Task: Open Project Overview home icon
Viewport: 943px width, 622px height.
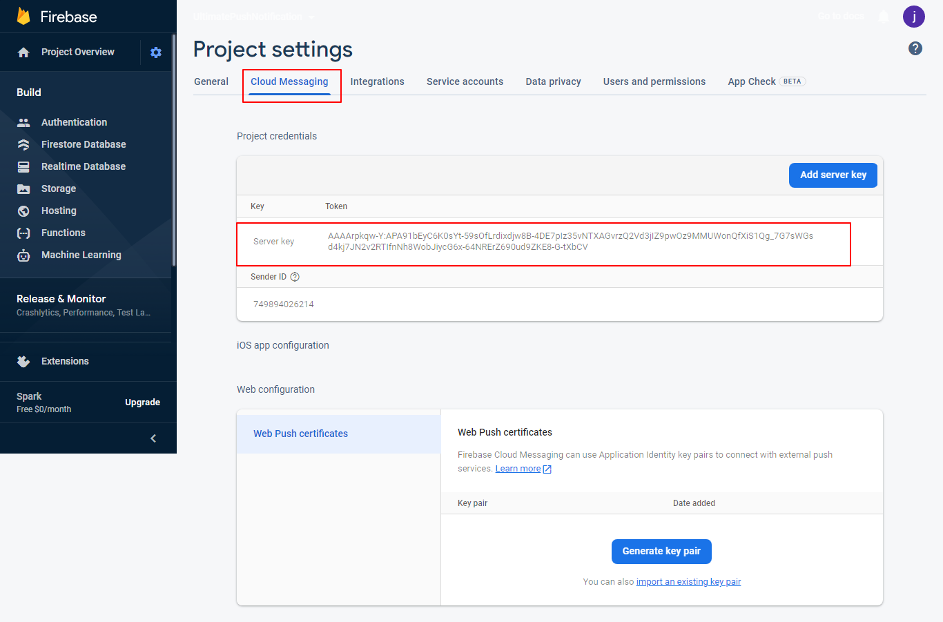Action: [x=23, y=52]
